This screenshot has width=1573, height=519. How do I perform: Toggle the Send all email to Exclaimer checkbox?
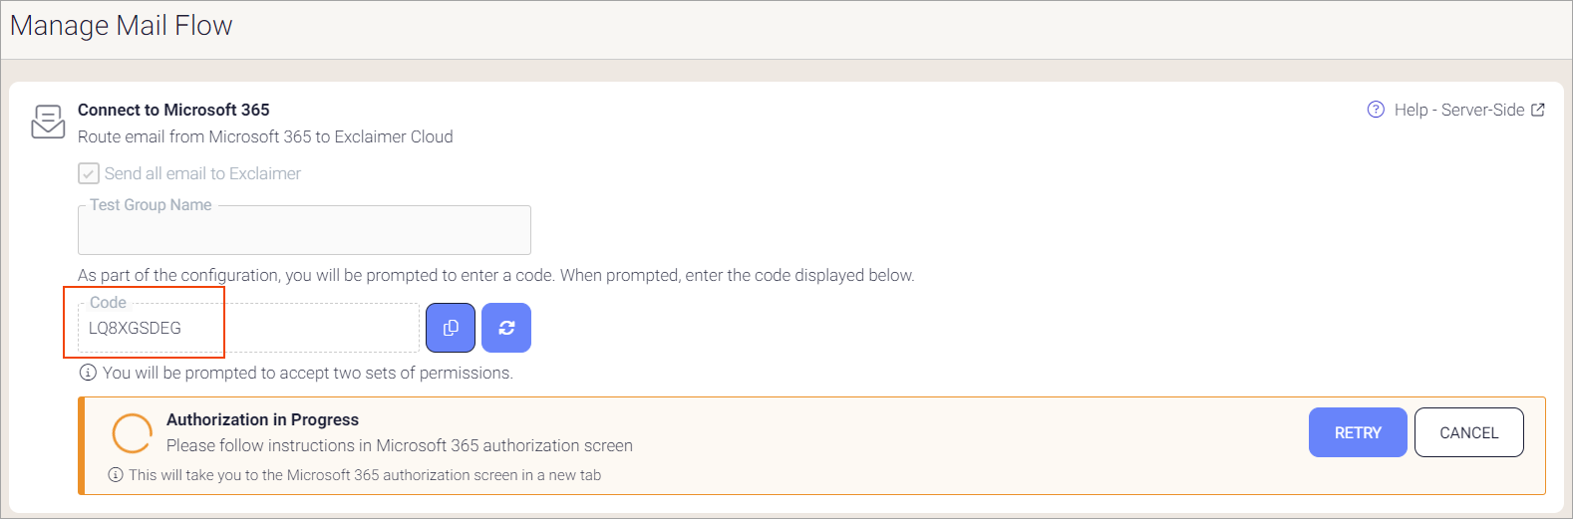coord(89,173)
